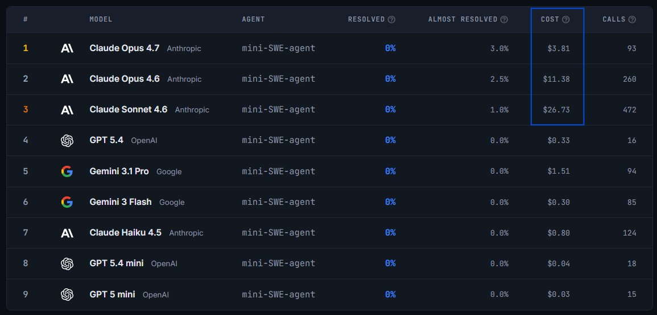Screen dimensions: 657x315
Task: Click the 0% resolved value for Claude Haiku 4.5
Action: 390,233
